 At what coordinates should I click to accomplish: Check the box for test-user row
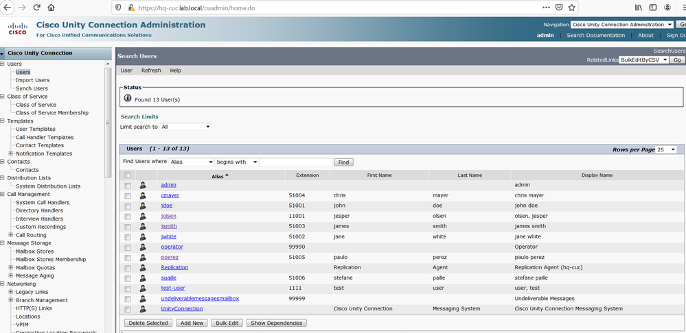click(x=128, y=289)
